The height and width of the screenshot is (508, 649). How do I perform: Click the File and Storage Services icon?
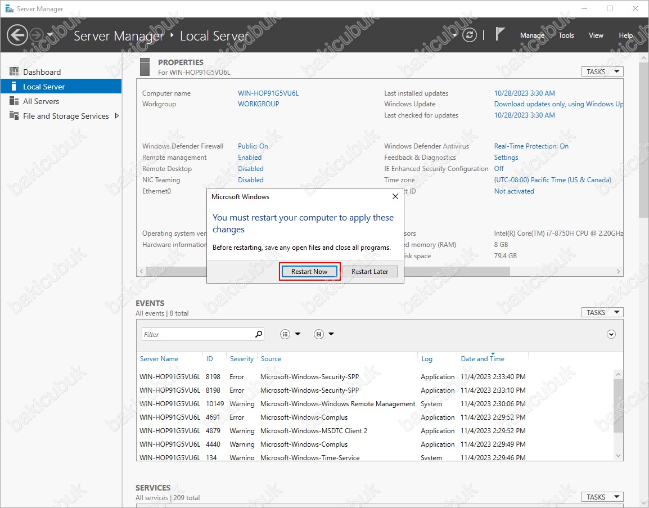tap(14, 115)
